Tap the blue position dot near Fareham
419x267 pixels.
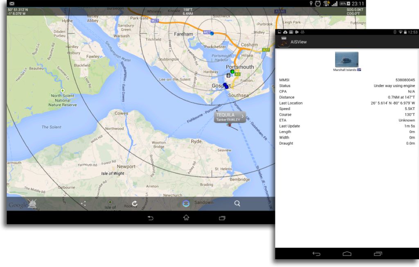pos(212,34)
